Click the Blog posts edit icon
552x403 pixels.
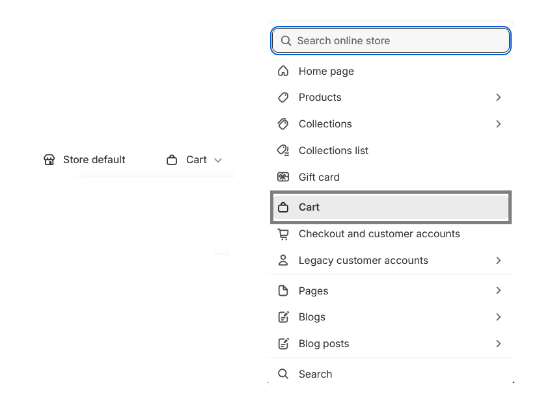click(x=283, y=343)
